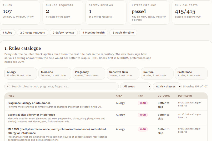Click 'Better to skip' in Essential oils row

tap(163, 117)
